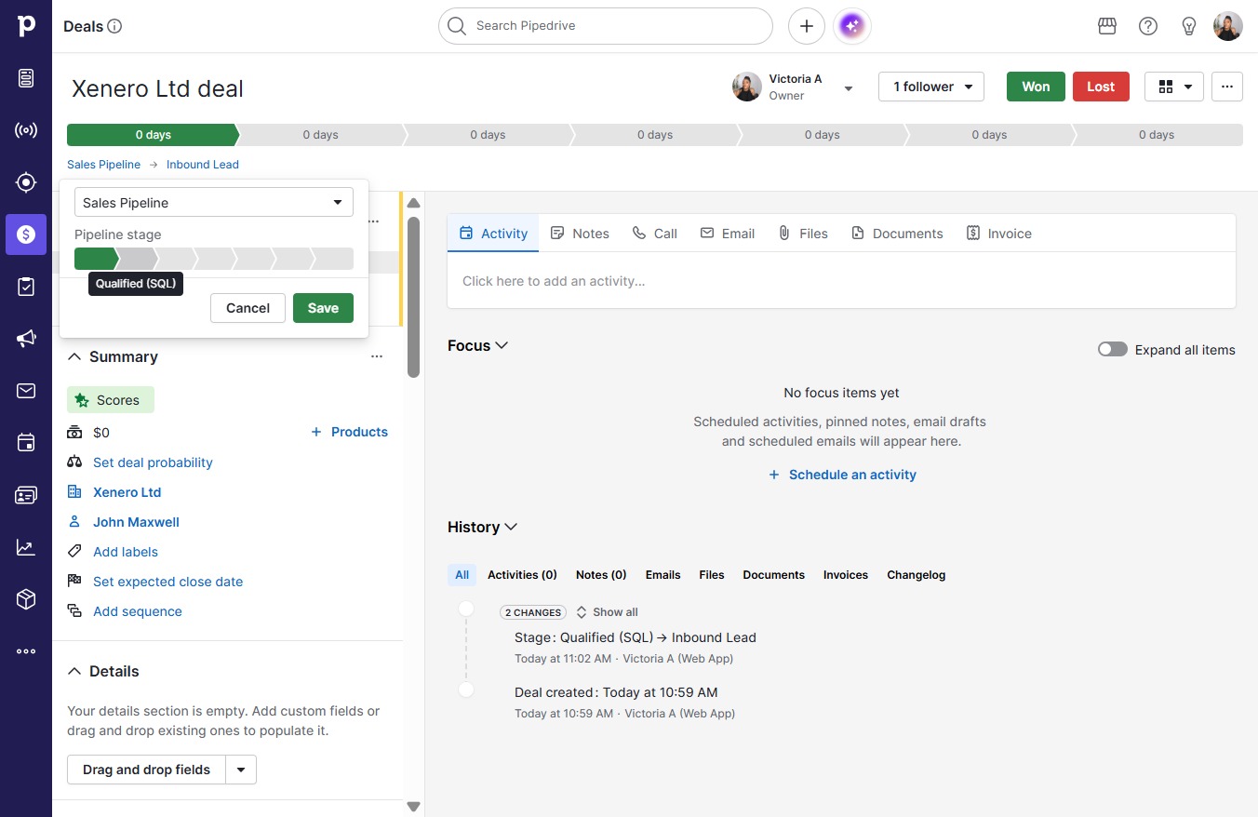Open the Mail envelope icon in the sidebar
The height and width of the screenshot is (817, 1258).
pos(26,391)
